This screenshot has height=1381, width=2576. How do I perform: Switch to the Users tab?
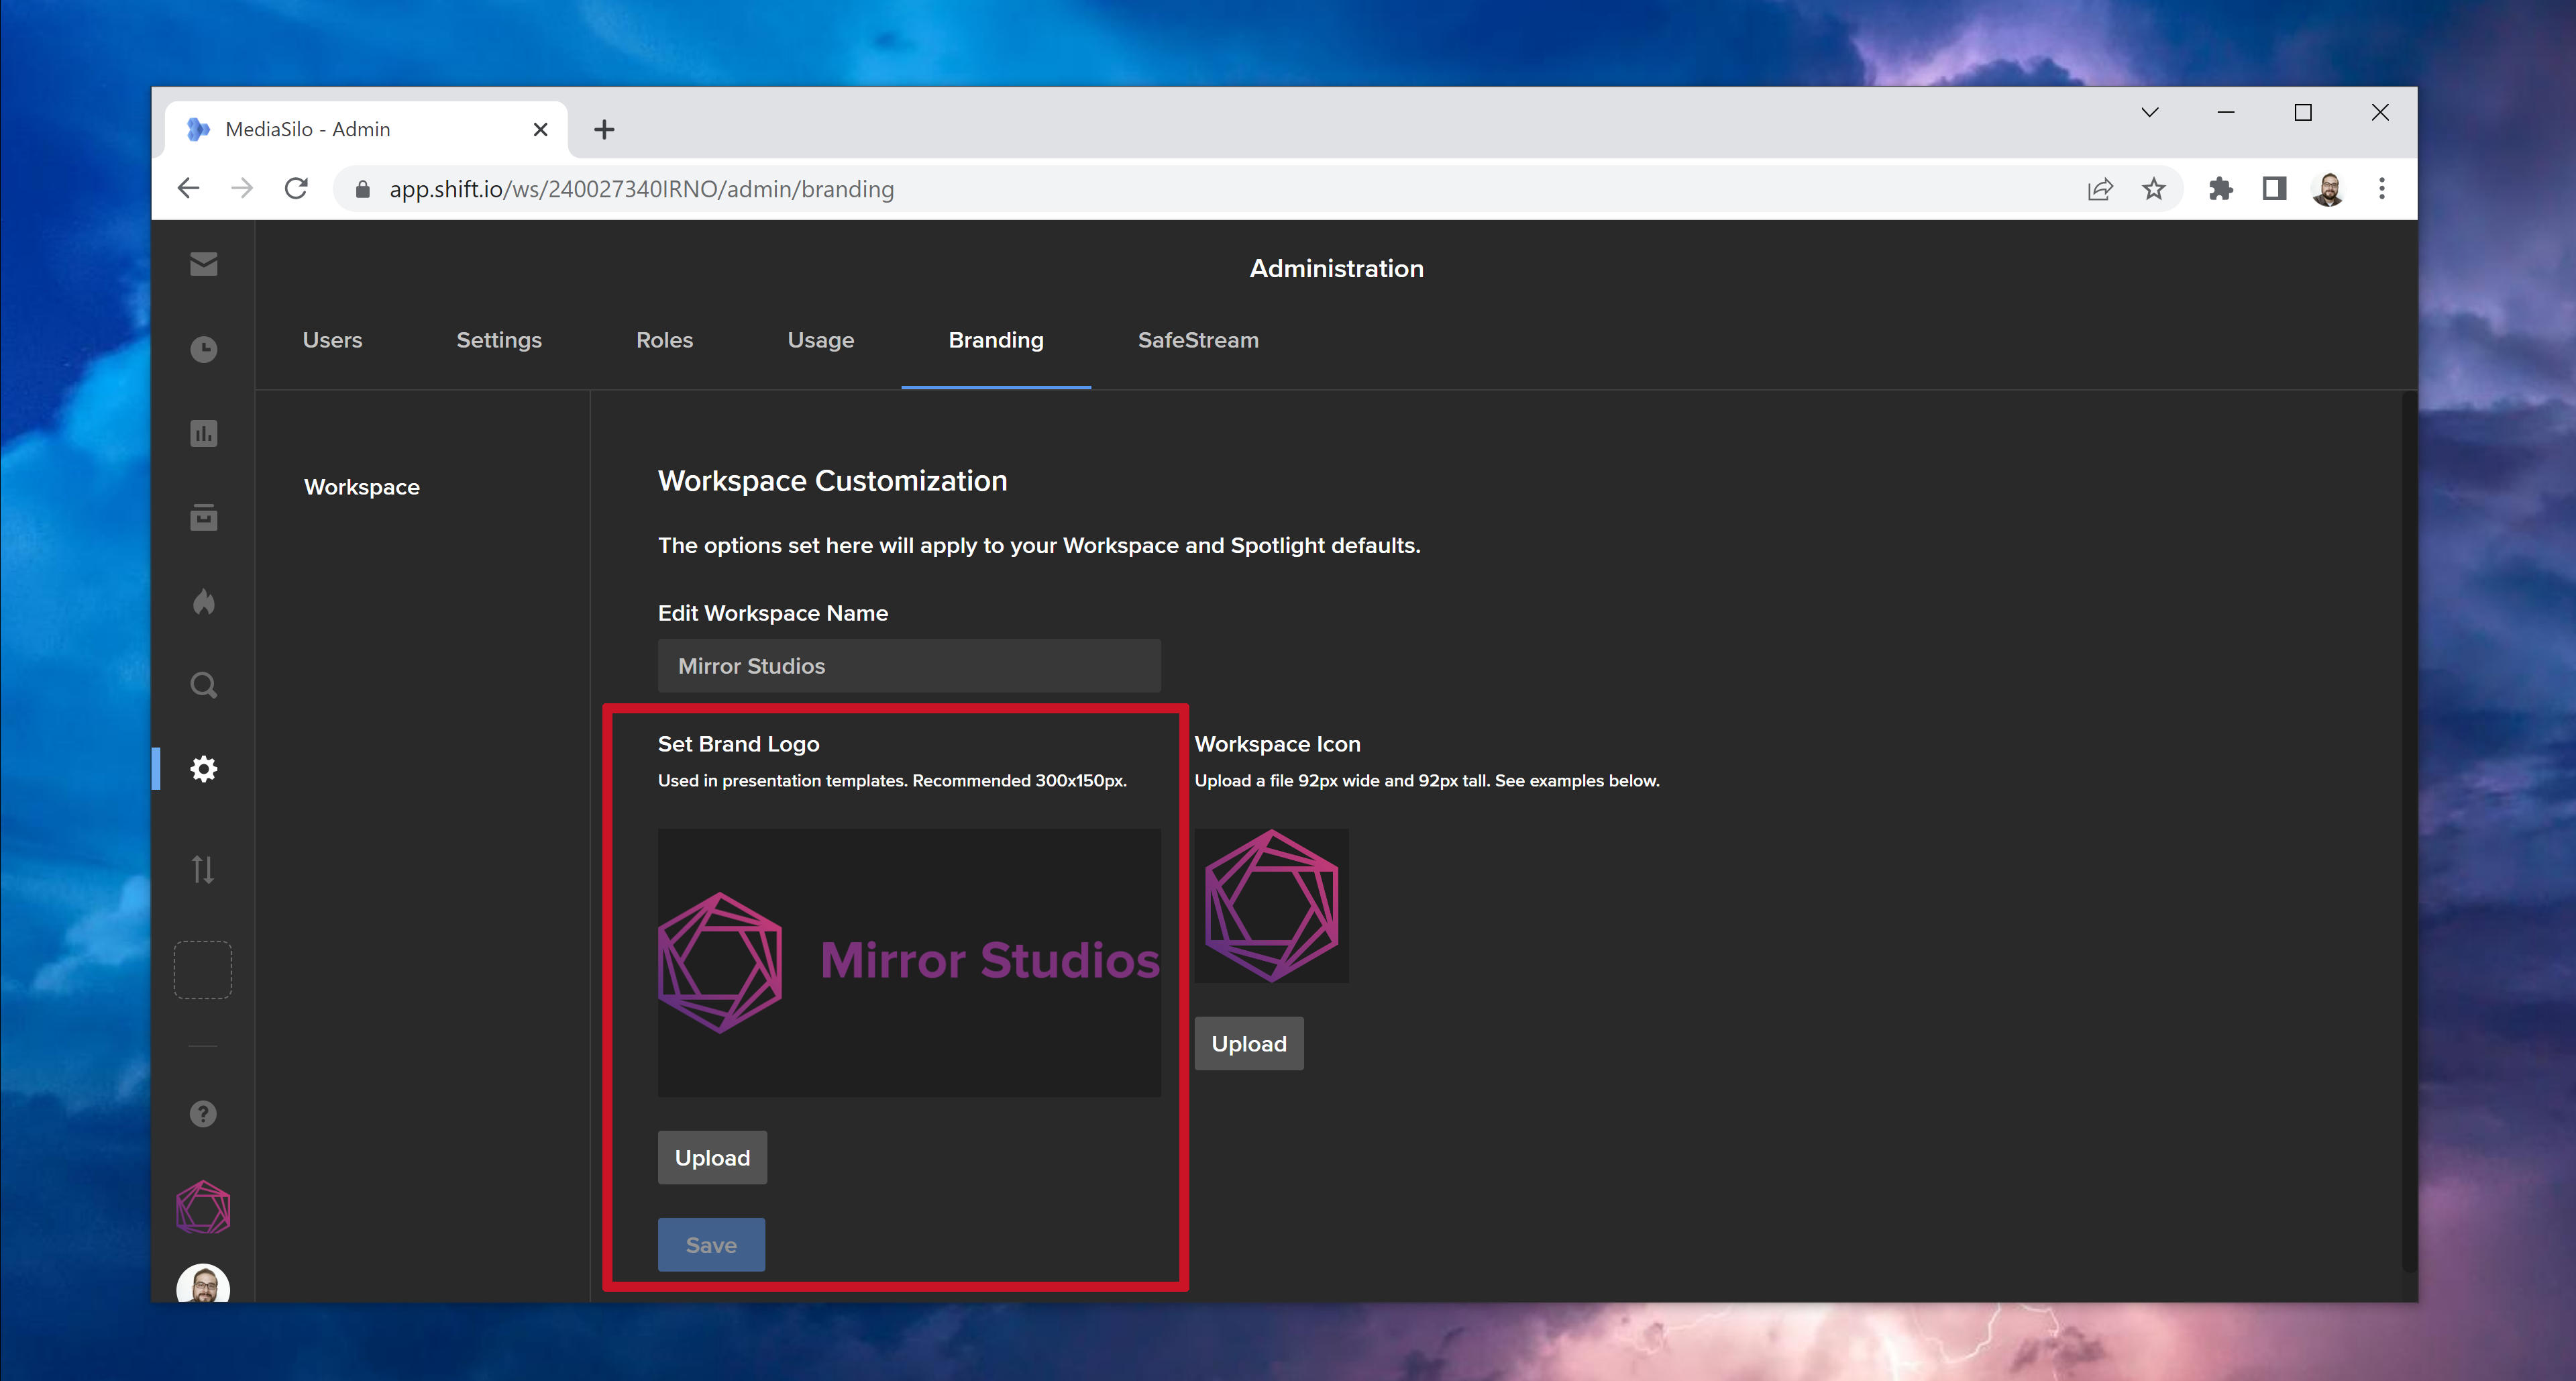332,340
